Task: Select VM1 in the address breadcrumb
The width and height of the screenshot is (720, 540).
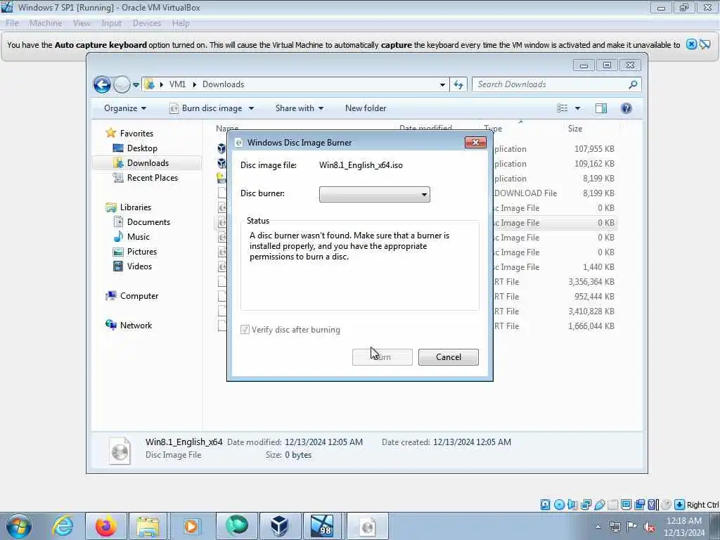Action: pyautogui.click(x=177, y=84)
